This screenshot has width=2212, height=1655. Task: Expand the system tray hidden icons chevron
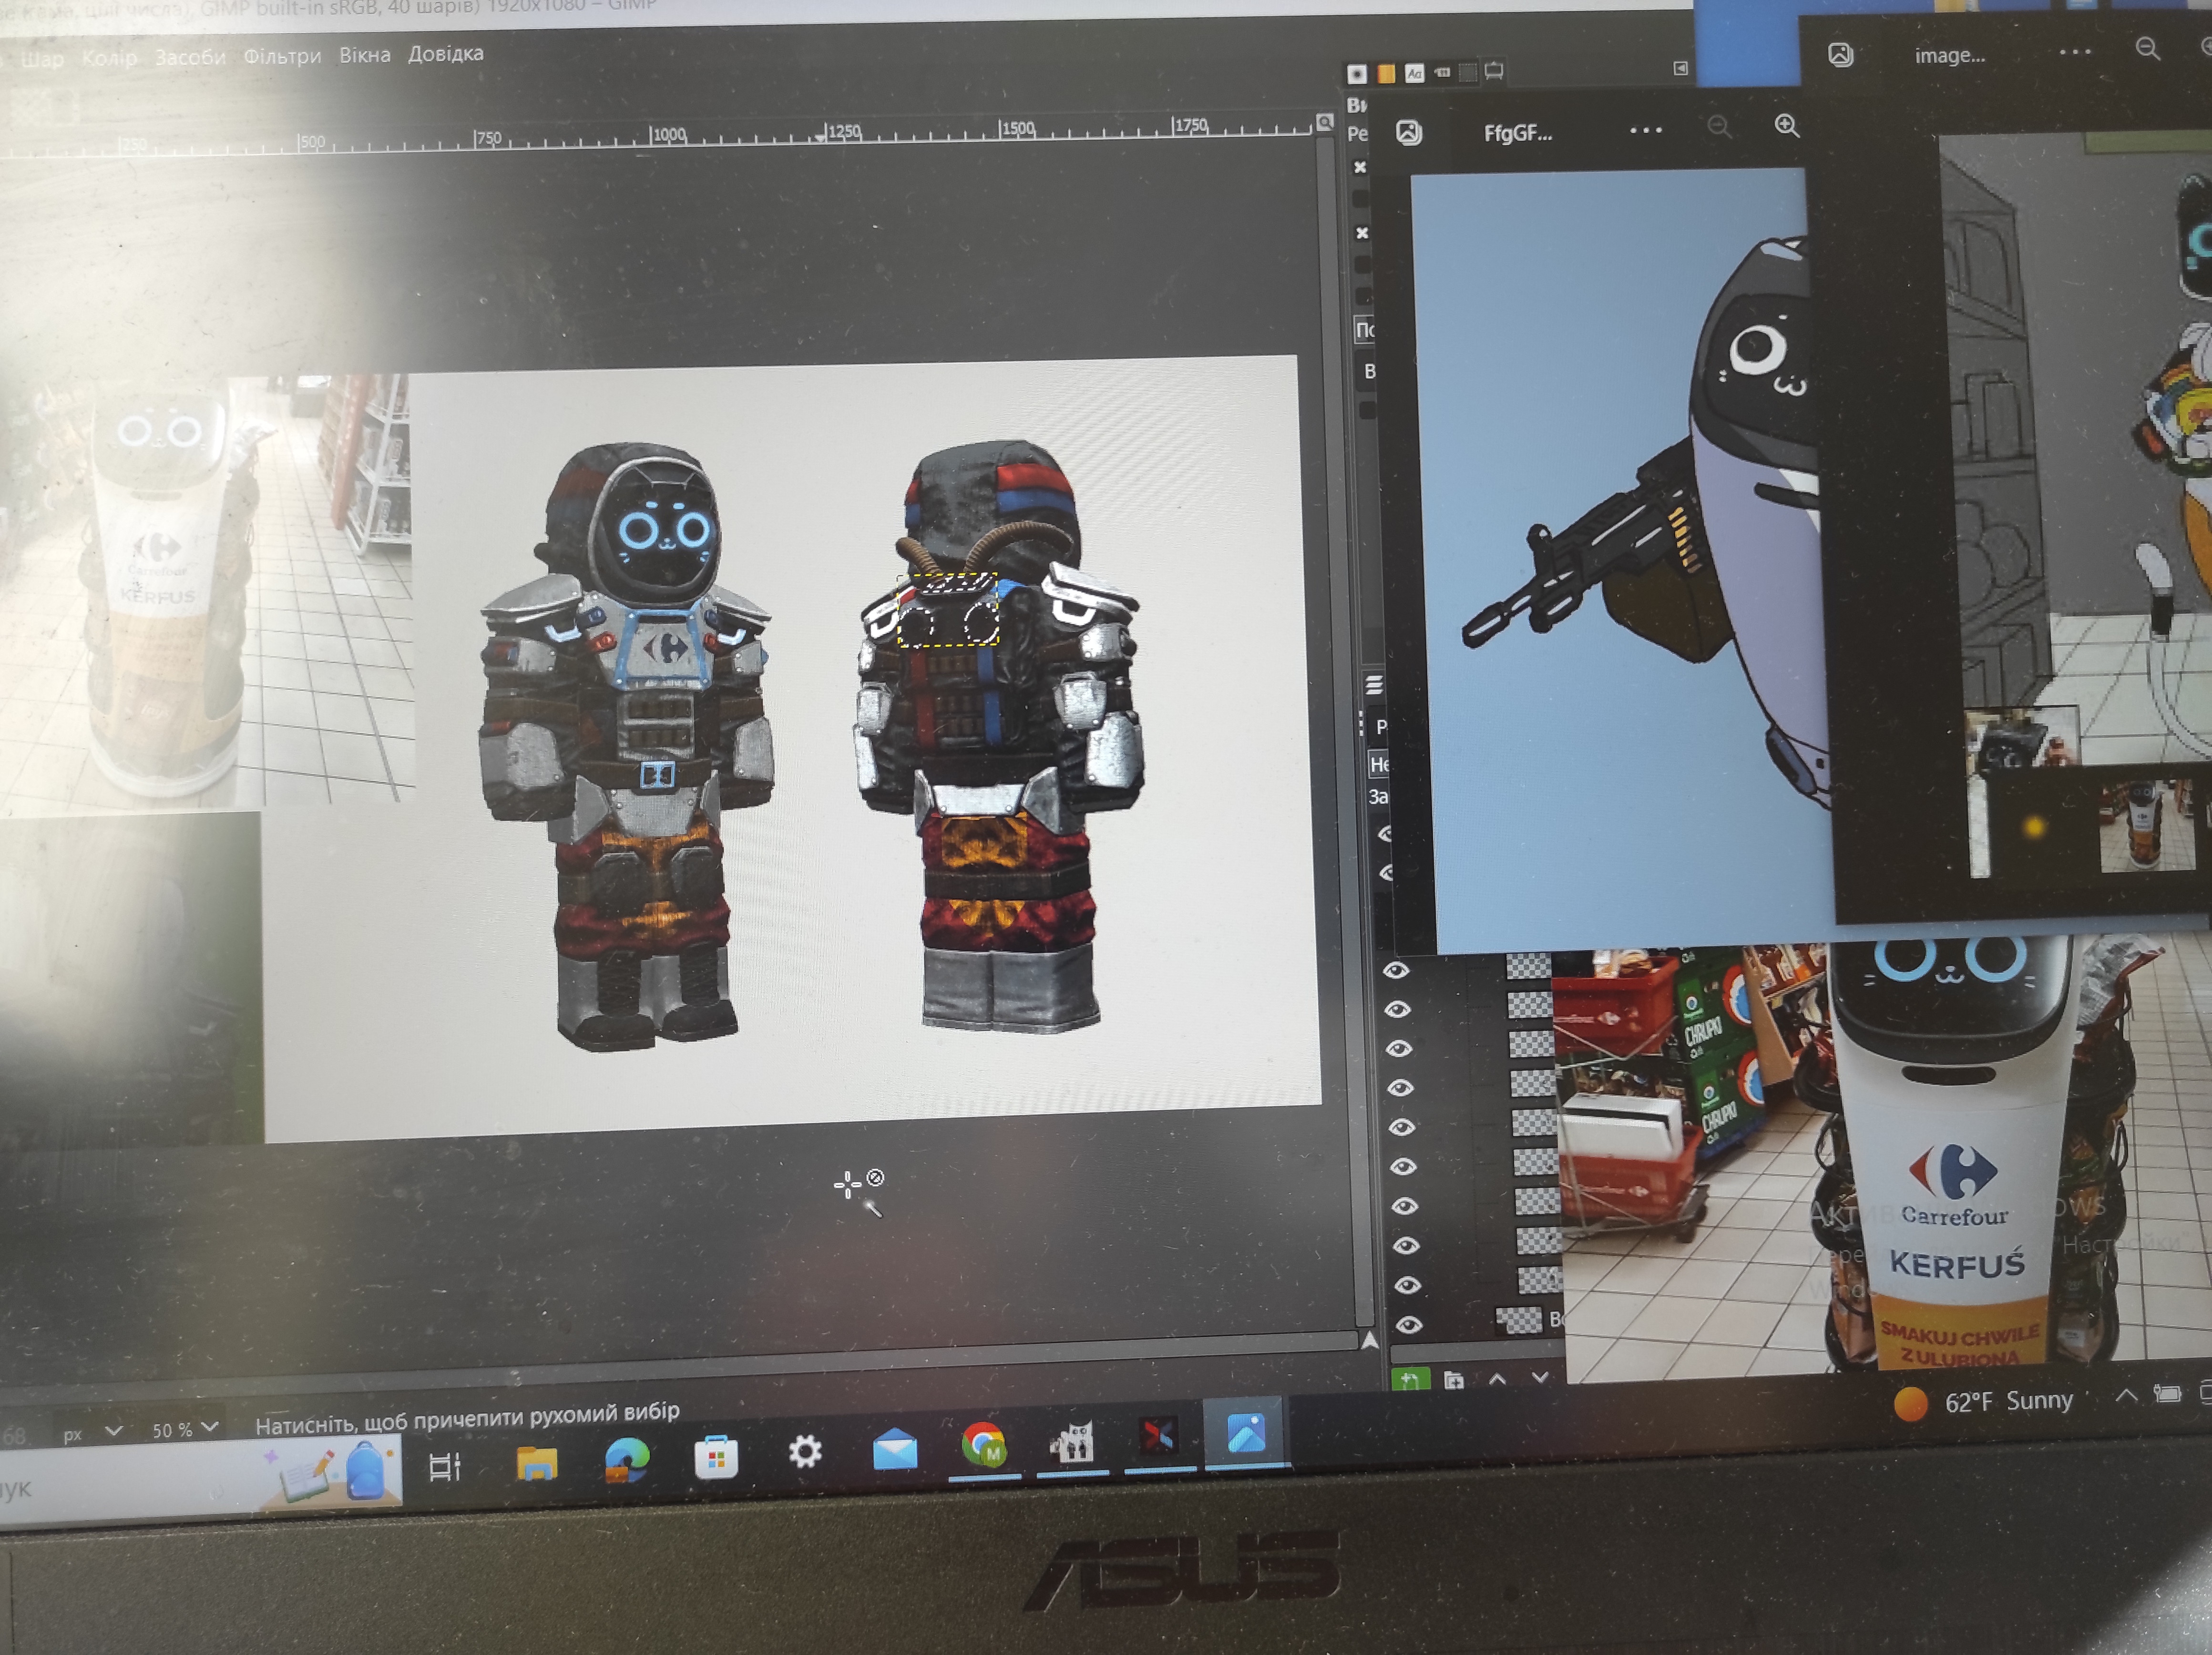click(x=2127, y=1395)
